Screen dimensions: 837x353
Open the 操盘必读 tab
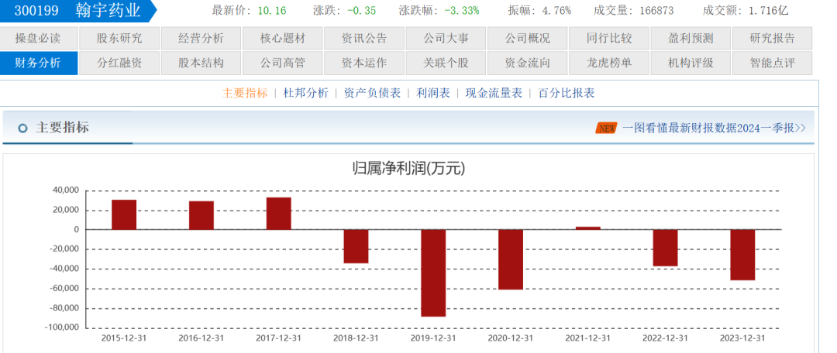[38, 39]
